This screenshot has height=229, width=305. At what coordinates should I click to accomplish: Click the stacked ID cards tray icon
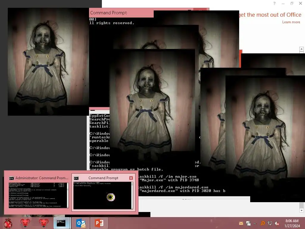pos(248,223)
